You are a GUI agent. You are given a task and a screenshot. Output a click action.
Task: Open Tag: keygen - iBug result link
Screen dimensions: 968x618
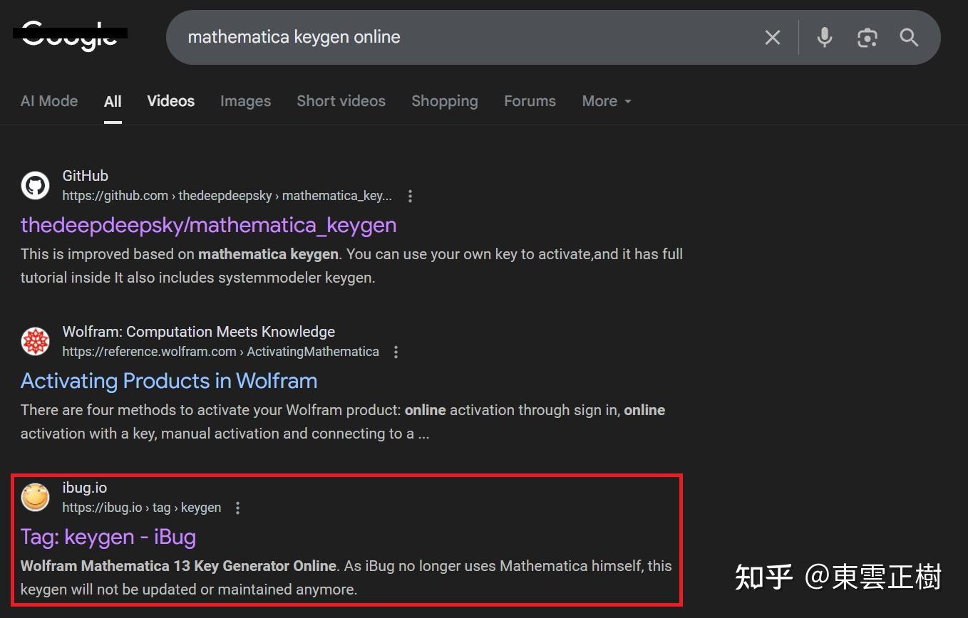(108, 537)
